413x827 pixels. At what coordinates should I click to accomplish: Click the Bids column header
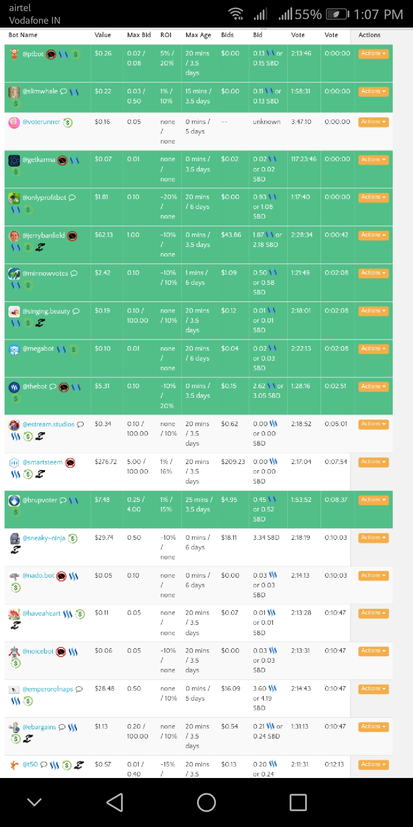point(227,35)
